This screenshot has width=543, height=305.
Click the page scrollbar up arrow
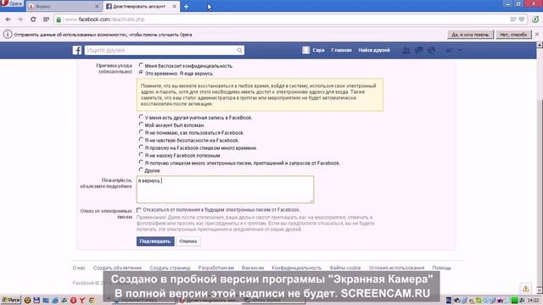(x=540, y=45)
